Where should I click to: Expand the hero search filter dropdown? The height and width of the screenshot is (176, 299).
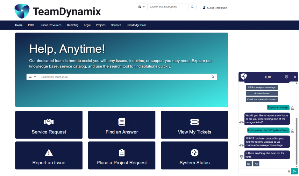point(32,77)
